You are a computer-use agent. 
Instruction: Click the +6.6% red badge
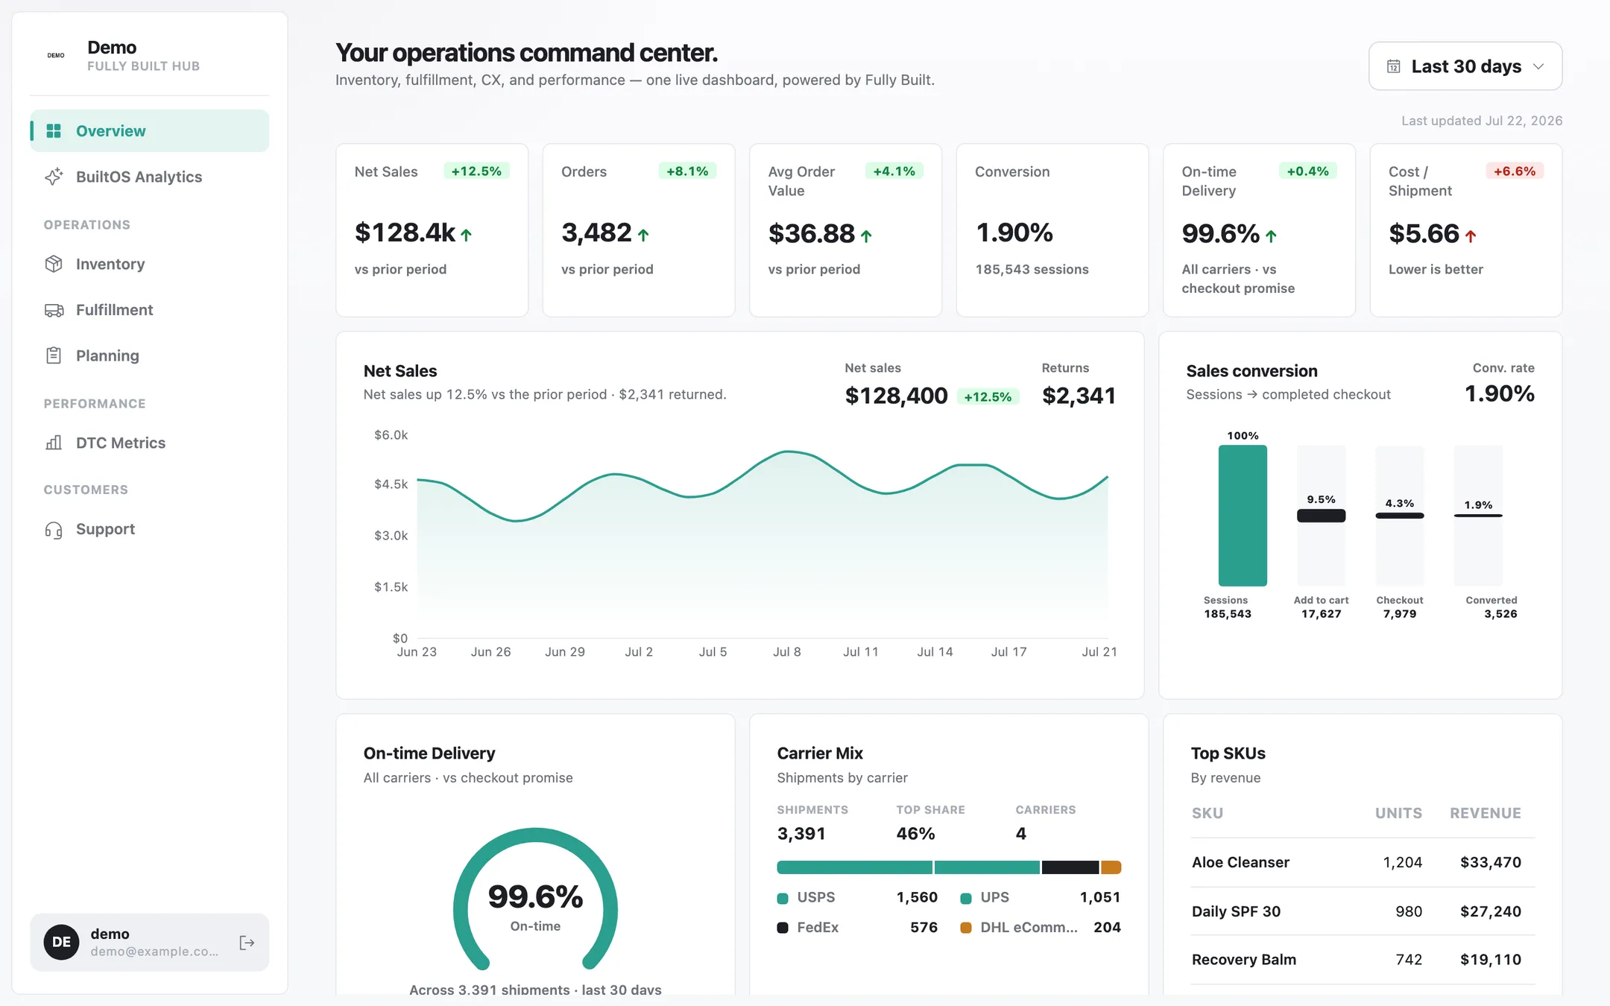(1515, 171)
